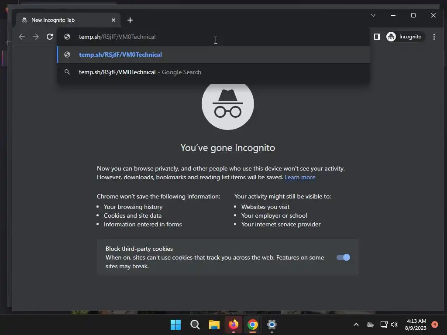This screenshot has width=447, height=335.
Task: Click "Your browsing history" list item
Action: (x=133, y=207)
